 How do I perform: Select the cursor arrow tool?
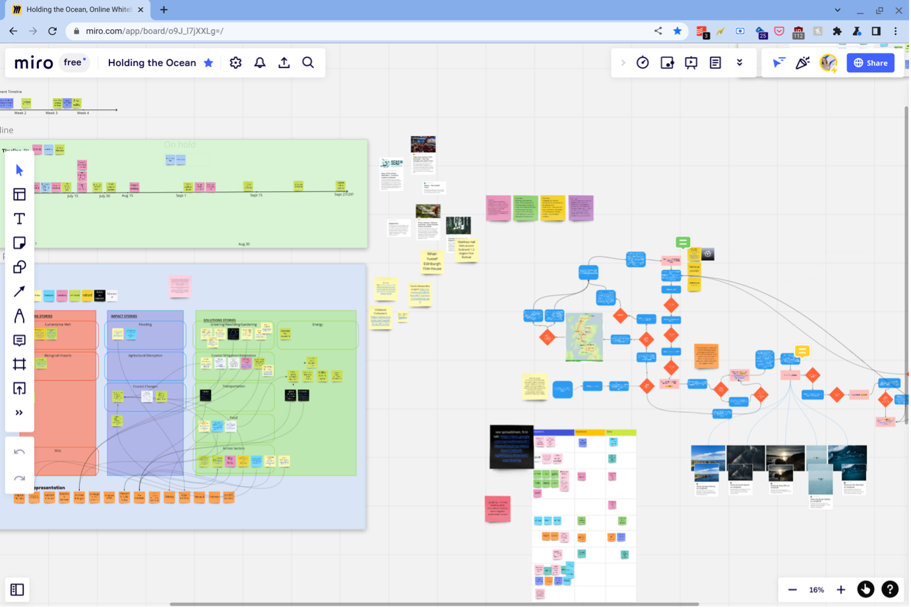pyautogui.click(x=19, y=170)
